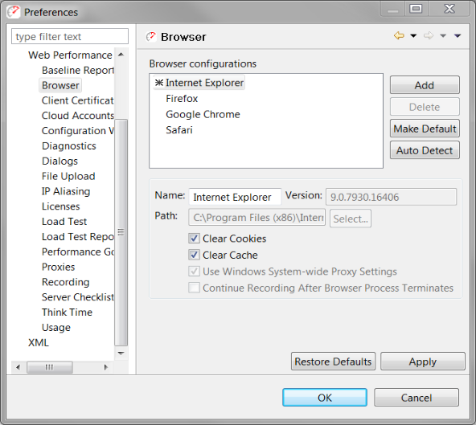Confirm with the OK button
476x425 pixels.
(325, 398)
